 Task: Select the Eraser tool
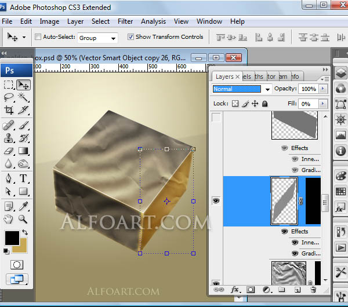[x=9, y=151]
